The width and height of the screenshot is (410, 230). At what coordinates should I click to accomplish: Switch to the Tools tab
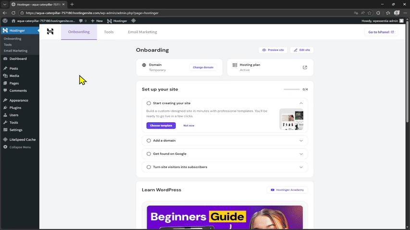click(109, 32)
